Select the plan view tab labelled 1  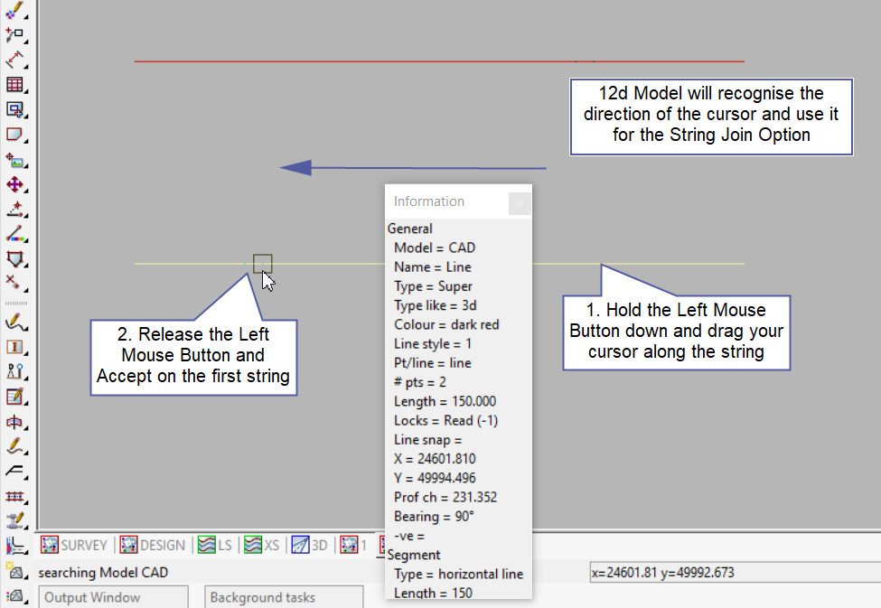353,545
